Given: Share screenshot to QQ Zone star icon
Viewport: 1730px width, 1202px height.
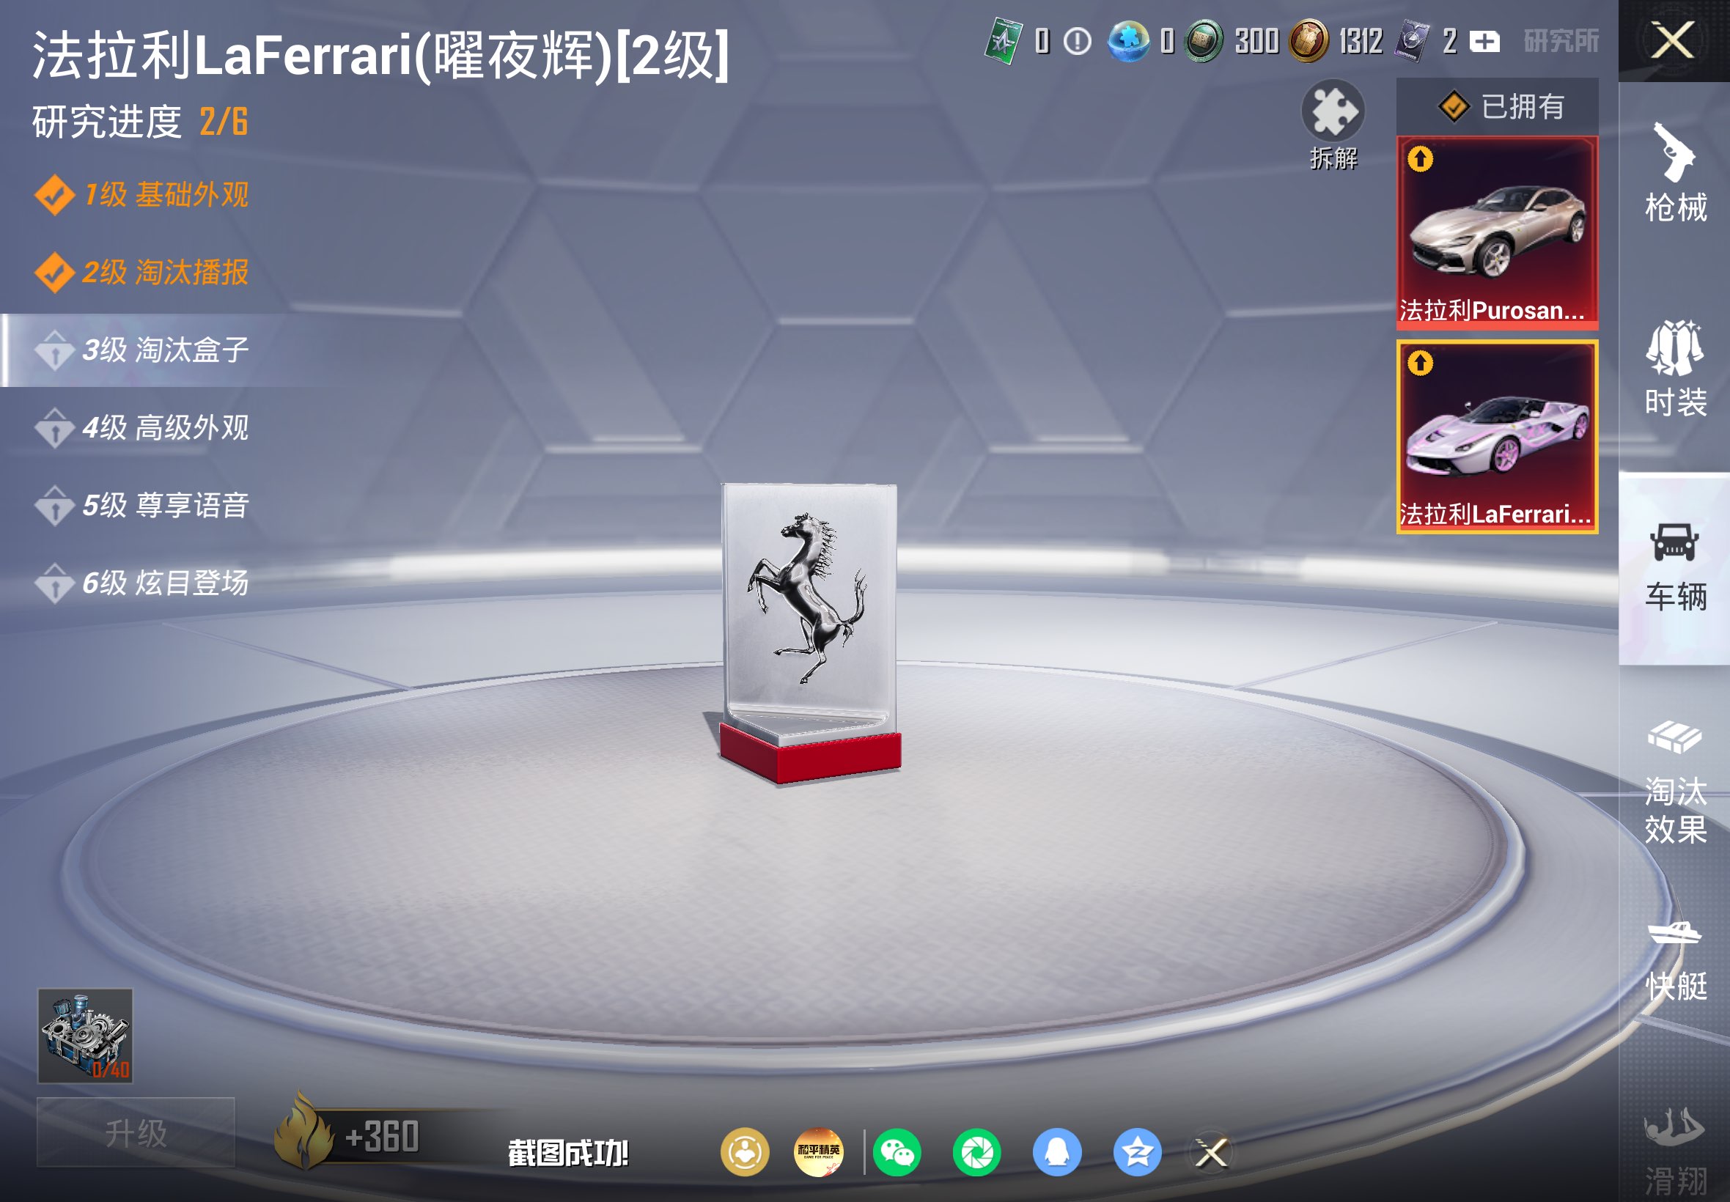Looking at the screenshot, I should [1137, 1152].
